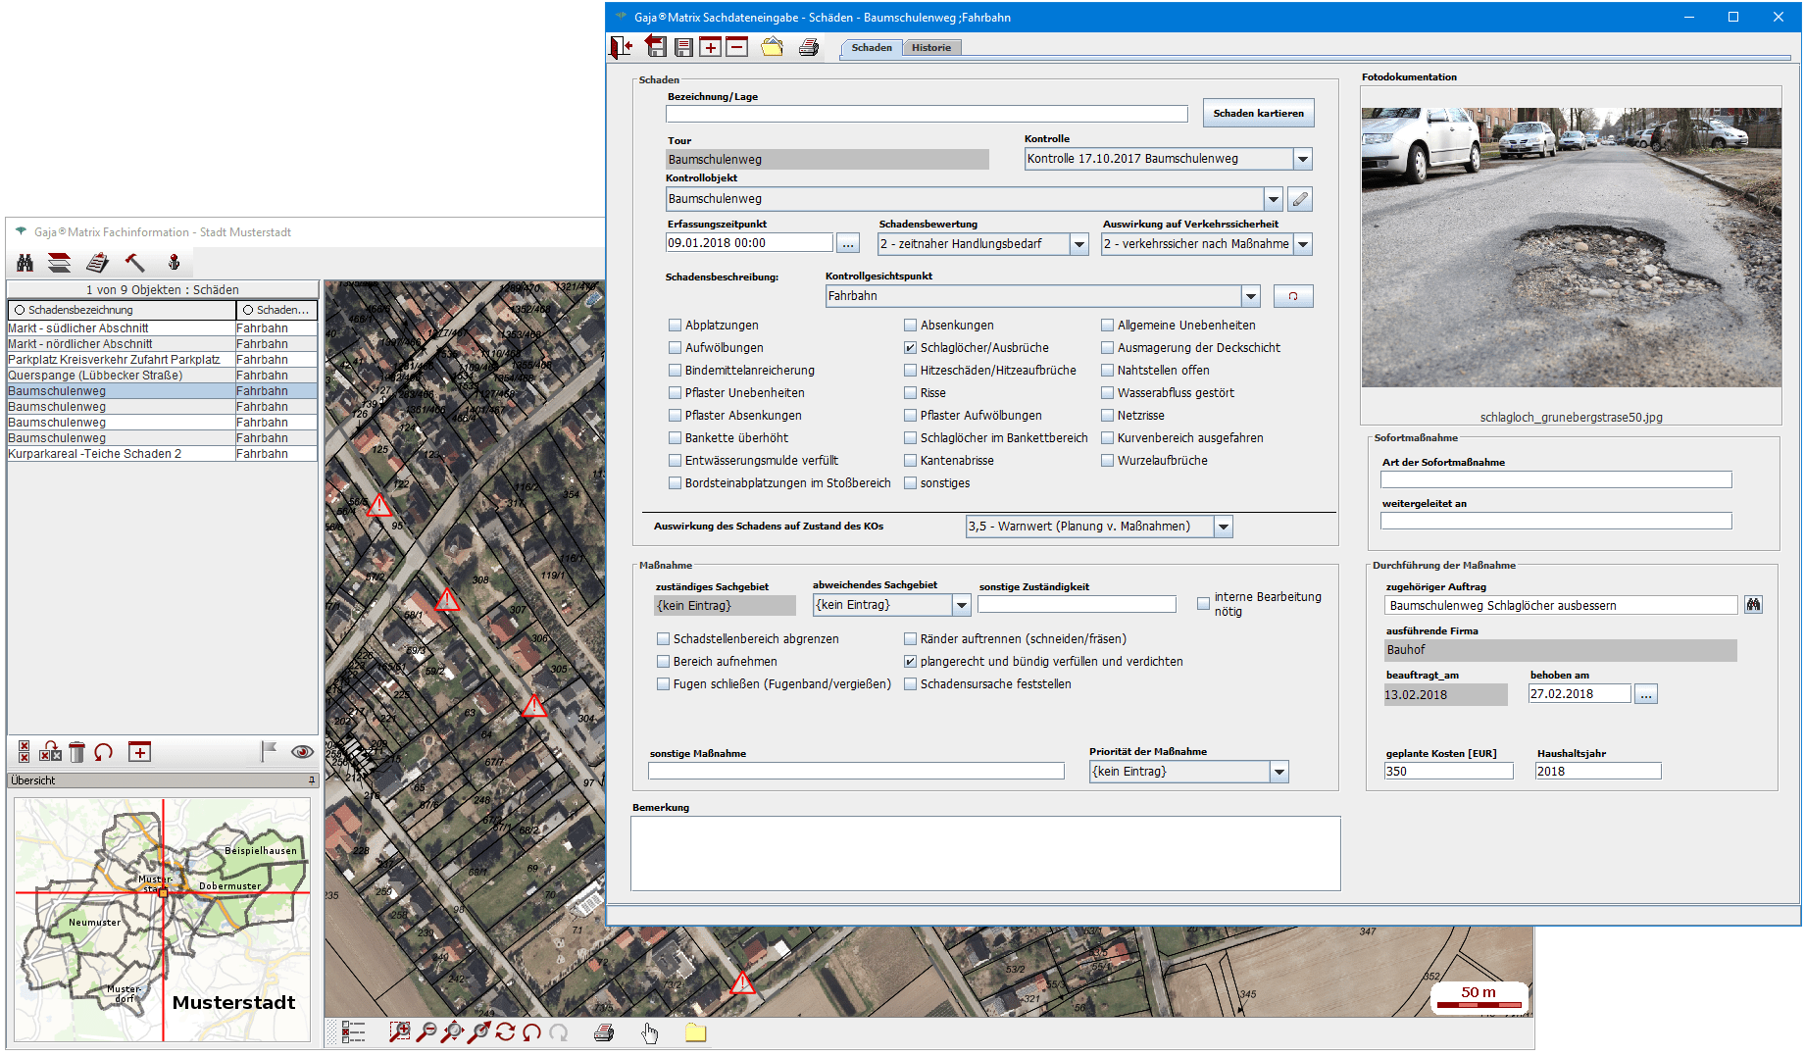Select the hand pan tool below the map
Image resolution: width=1805 pixels, height=1056 pixels.
[x=650, y=1032]
